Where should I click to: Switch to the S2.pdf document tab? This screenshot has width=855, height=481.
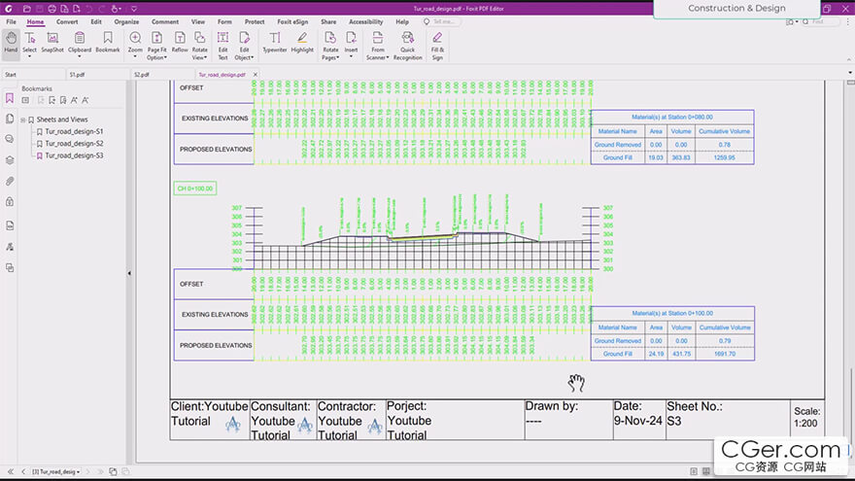pos(141,74)
